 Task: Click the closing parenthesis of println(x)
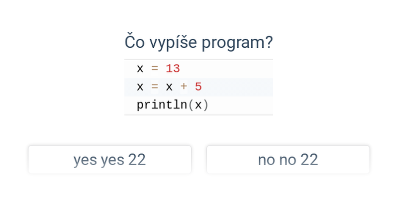click(205, 105)
